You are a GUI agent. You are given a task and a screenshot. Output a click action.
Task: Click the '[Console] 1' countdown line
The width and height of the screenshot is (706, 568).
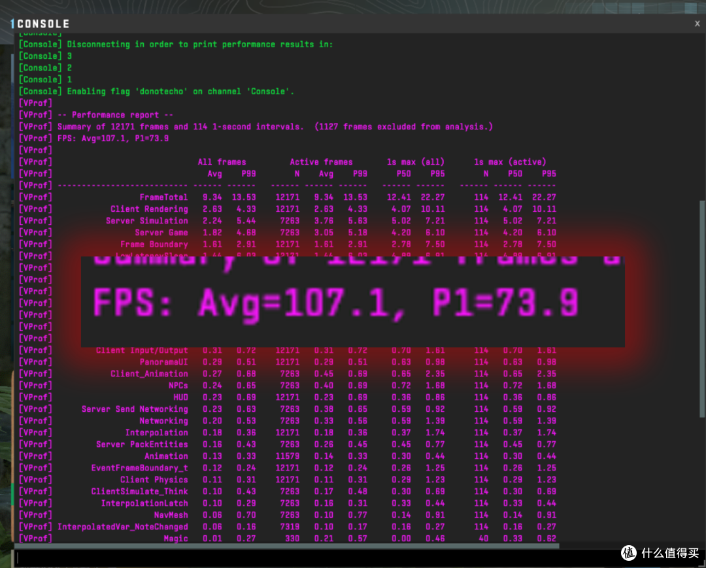[45, 79]
